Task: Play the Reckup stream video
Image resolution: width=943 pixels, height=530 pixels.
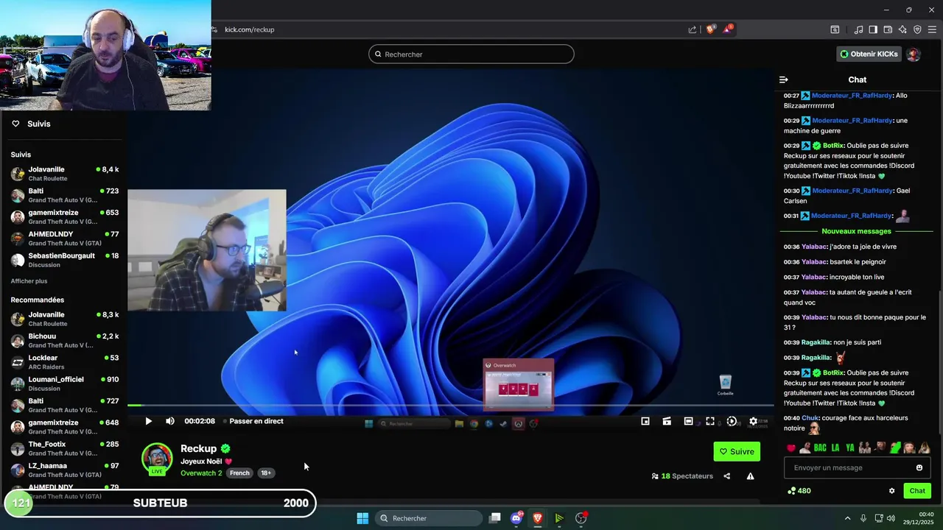Action: (x=148, y=421)
